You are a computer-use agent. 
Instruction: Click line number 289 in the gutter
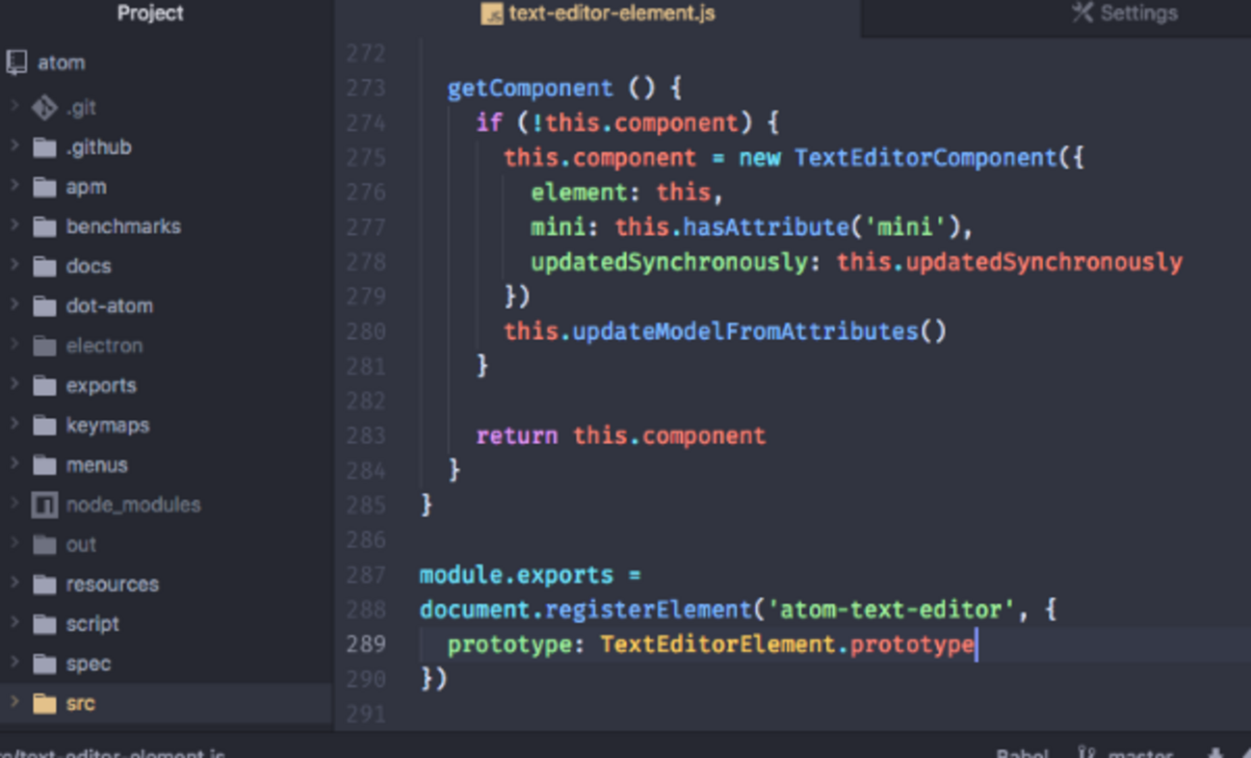[x=366, y=644]
